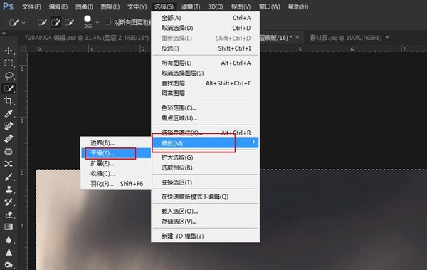Select the Eraser tool
Viewport: 427px width, 270px height.
pyautogui.click(x=9, y=214)
